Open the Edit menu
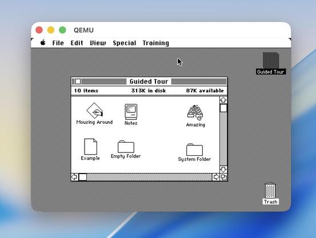 pyautogui.click(x=77, y=43)
